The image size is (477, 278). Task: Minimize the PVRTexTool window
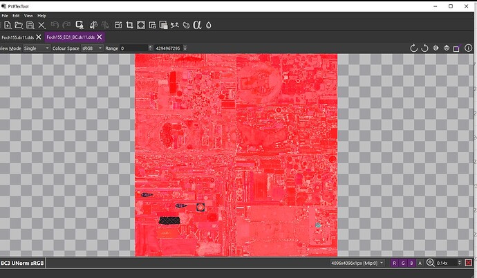[436, 6]
